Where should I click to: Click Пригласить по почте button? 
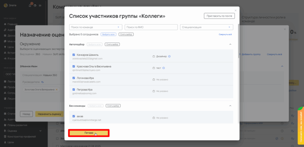pyautogui.click(x=219, y=16)
